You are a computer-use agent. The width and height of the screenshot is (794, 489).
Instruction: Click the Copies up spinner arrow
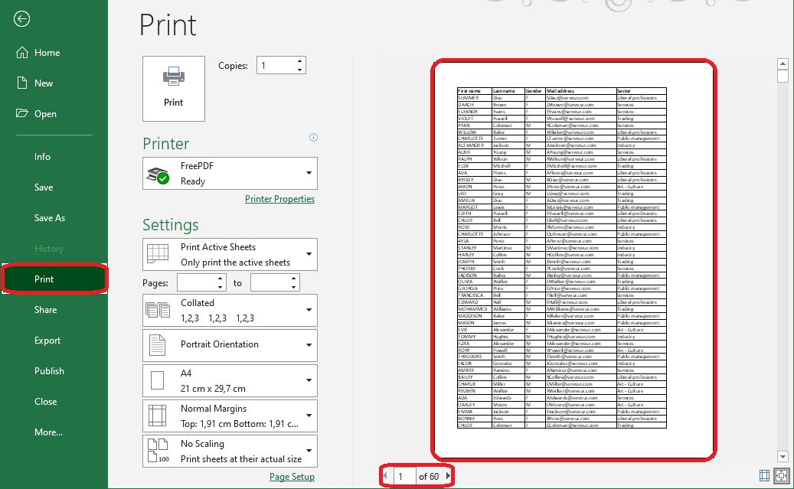(x=299, y=60)
